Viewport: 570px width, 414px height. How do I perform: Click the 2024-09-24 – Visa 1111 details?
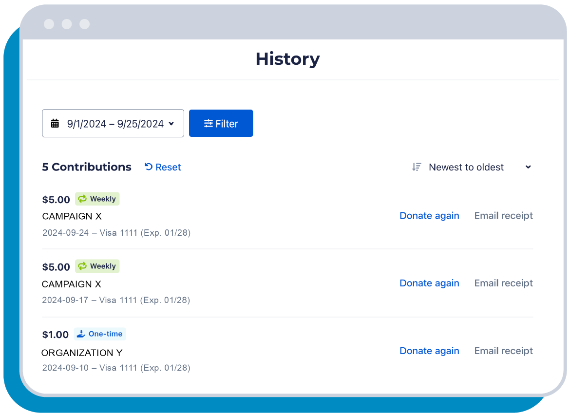116,233
